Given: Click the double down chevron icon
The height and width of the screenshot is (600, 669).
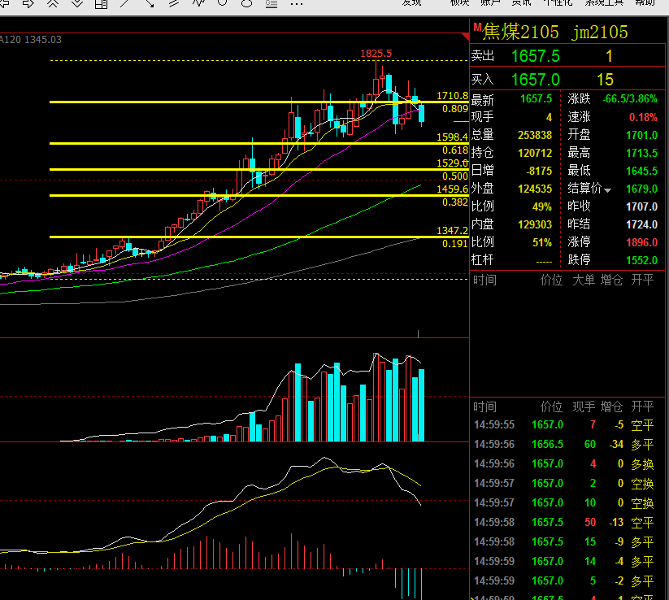Looking at the screenshot, I should (76, 4).
